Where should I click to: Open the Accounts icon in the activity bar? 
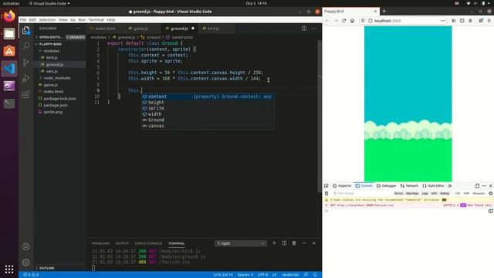(25, 246)
